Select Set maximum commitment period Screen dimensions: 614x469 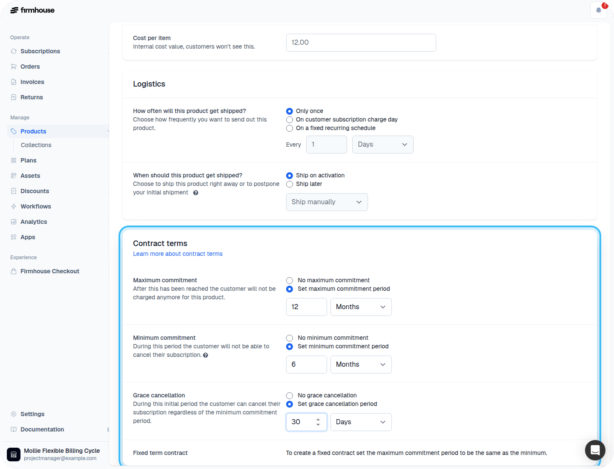coord(290,289)
